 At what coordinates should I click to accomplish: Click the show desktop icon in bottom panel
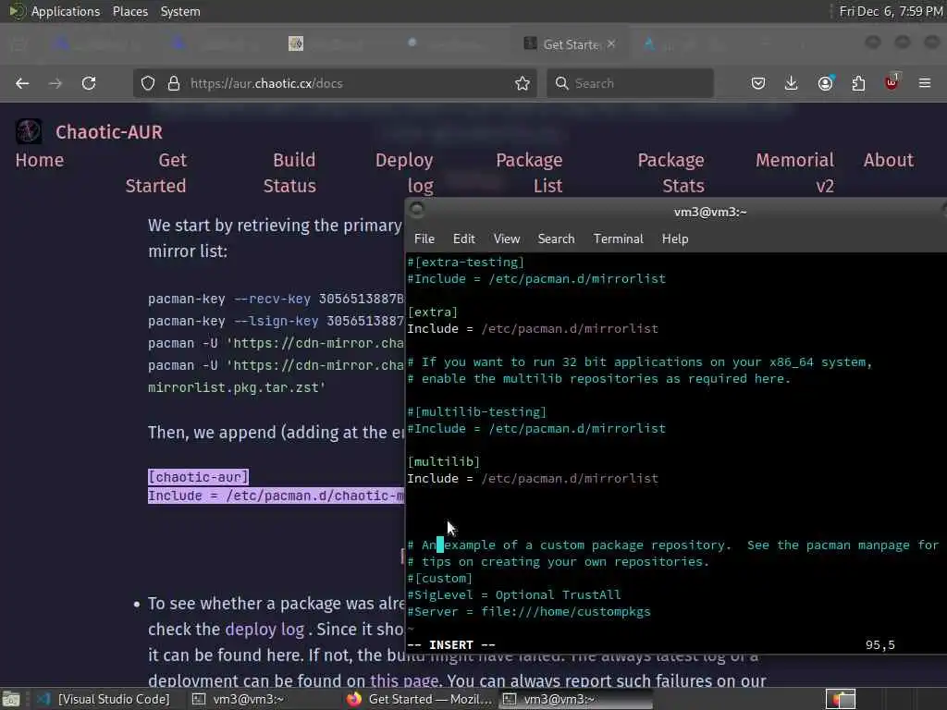coord(10,699)
